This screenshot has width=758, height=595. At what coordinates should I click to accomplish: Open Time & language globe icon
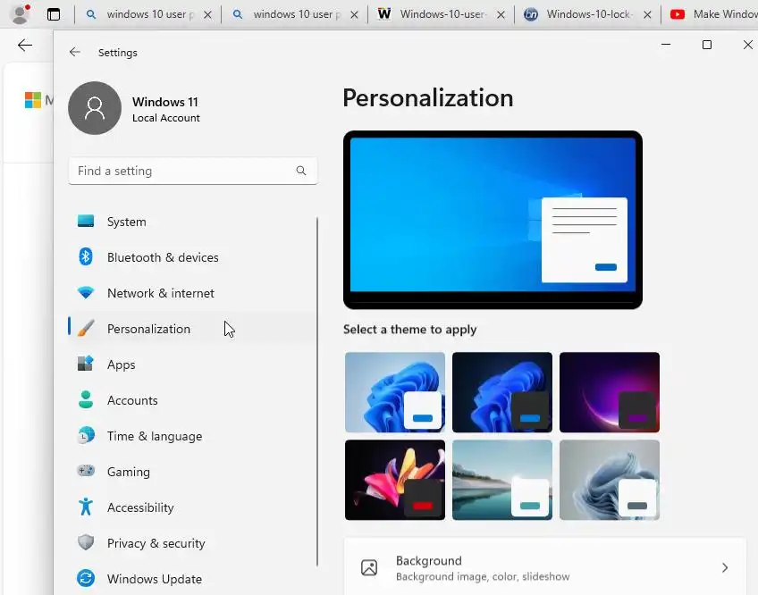86,435
